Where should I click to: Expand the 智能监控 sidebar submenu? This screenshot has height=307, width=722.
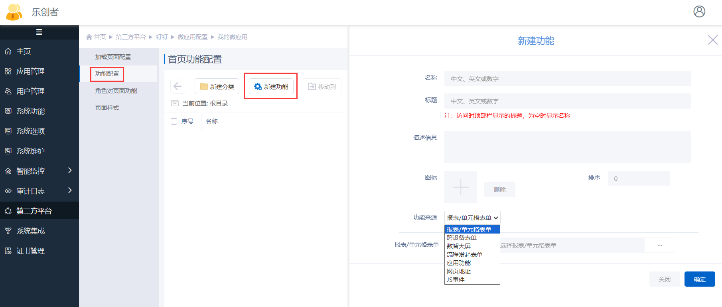[x=70, y=170]
